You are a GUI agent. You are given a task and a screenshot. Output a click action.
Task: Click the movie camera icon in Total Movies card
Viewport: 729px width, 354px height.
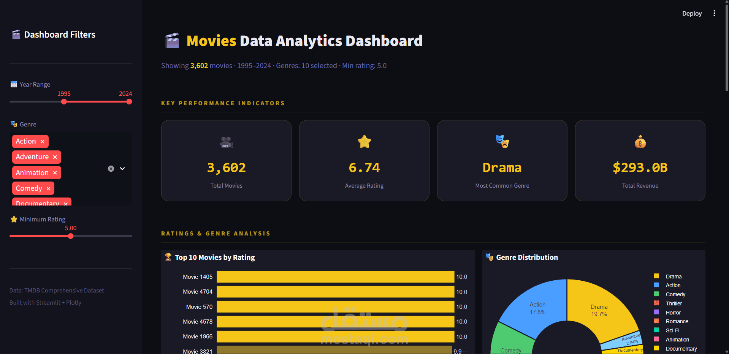[227, 142]
